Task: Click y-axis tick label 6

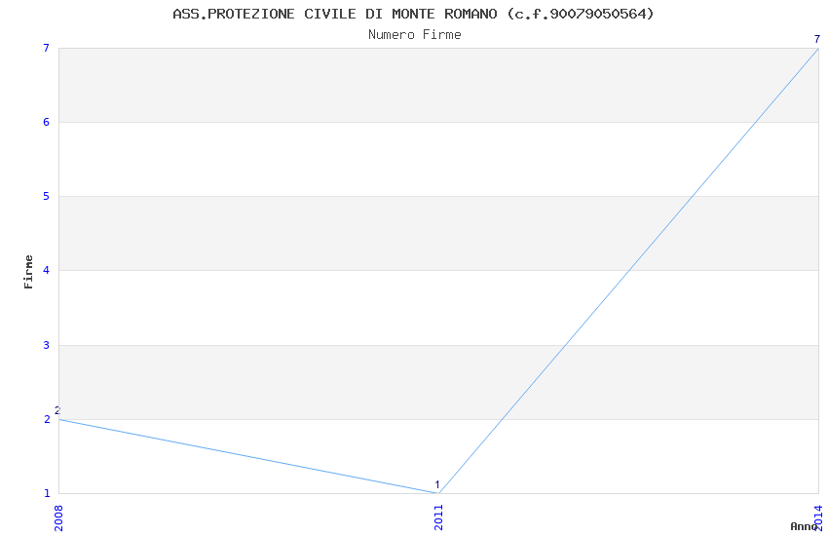Action: (x=45, y=122)
